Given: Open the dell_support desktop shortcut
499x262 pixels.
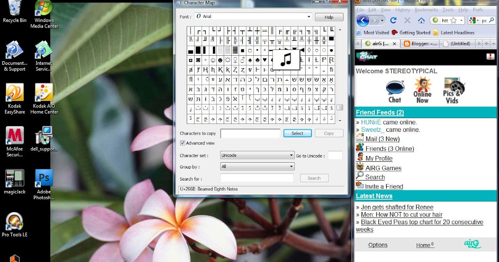Looking at the screenshot, I should pyautogui.click(x=44, y=139).
